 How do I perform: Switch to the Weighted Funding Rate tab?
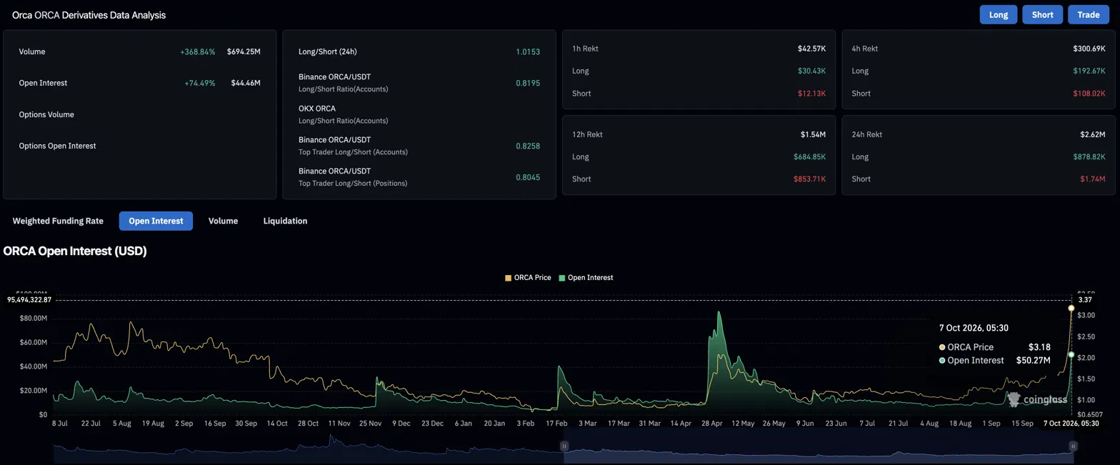58,221
